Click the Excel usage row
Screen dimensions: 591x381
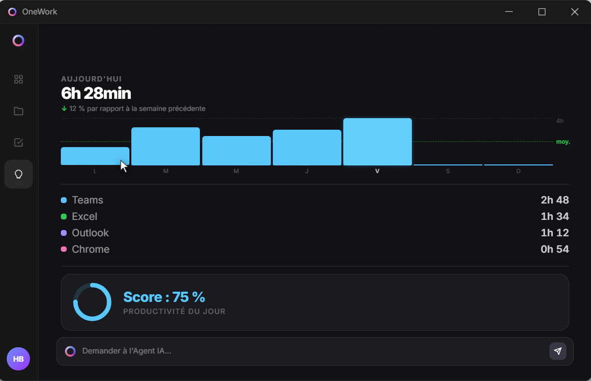click(x=315, y=217)
